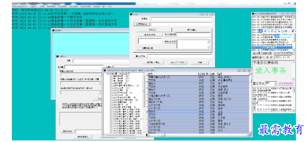Click the punctuation mode icon on IME bar
Image resolution: width=307 pixels, height=142 pixels.
click(269, 31)
